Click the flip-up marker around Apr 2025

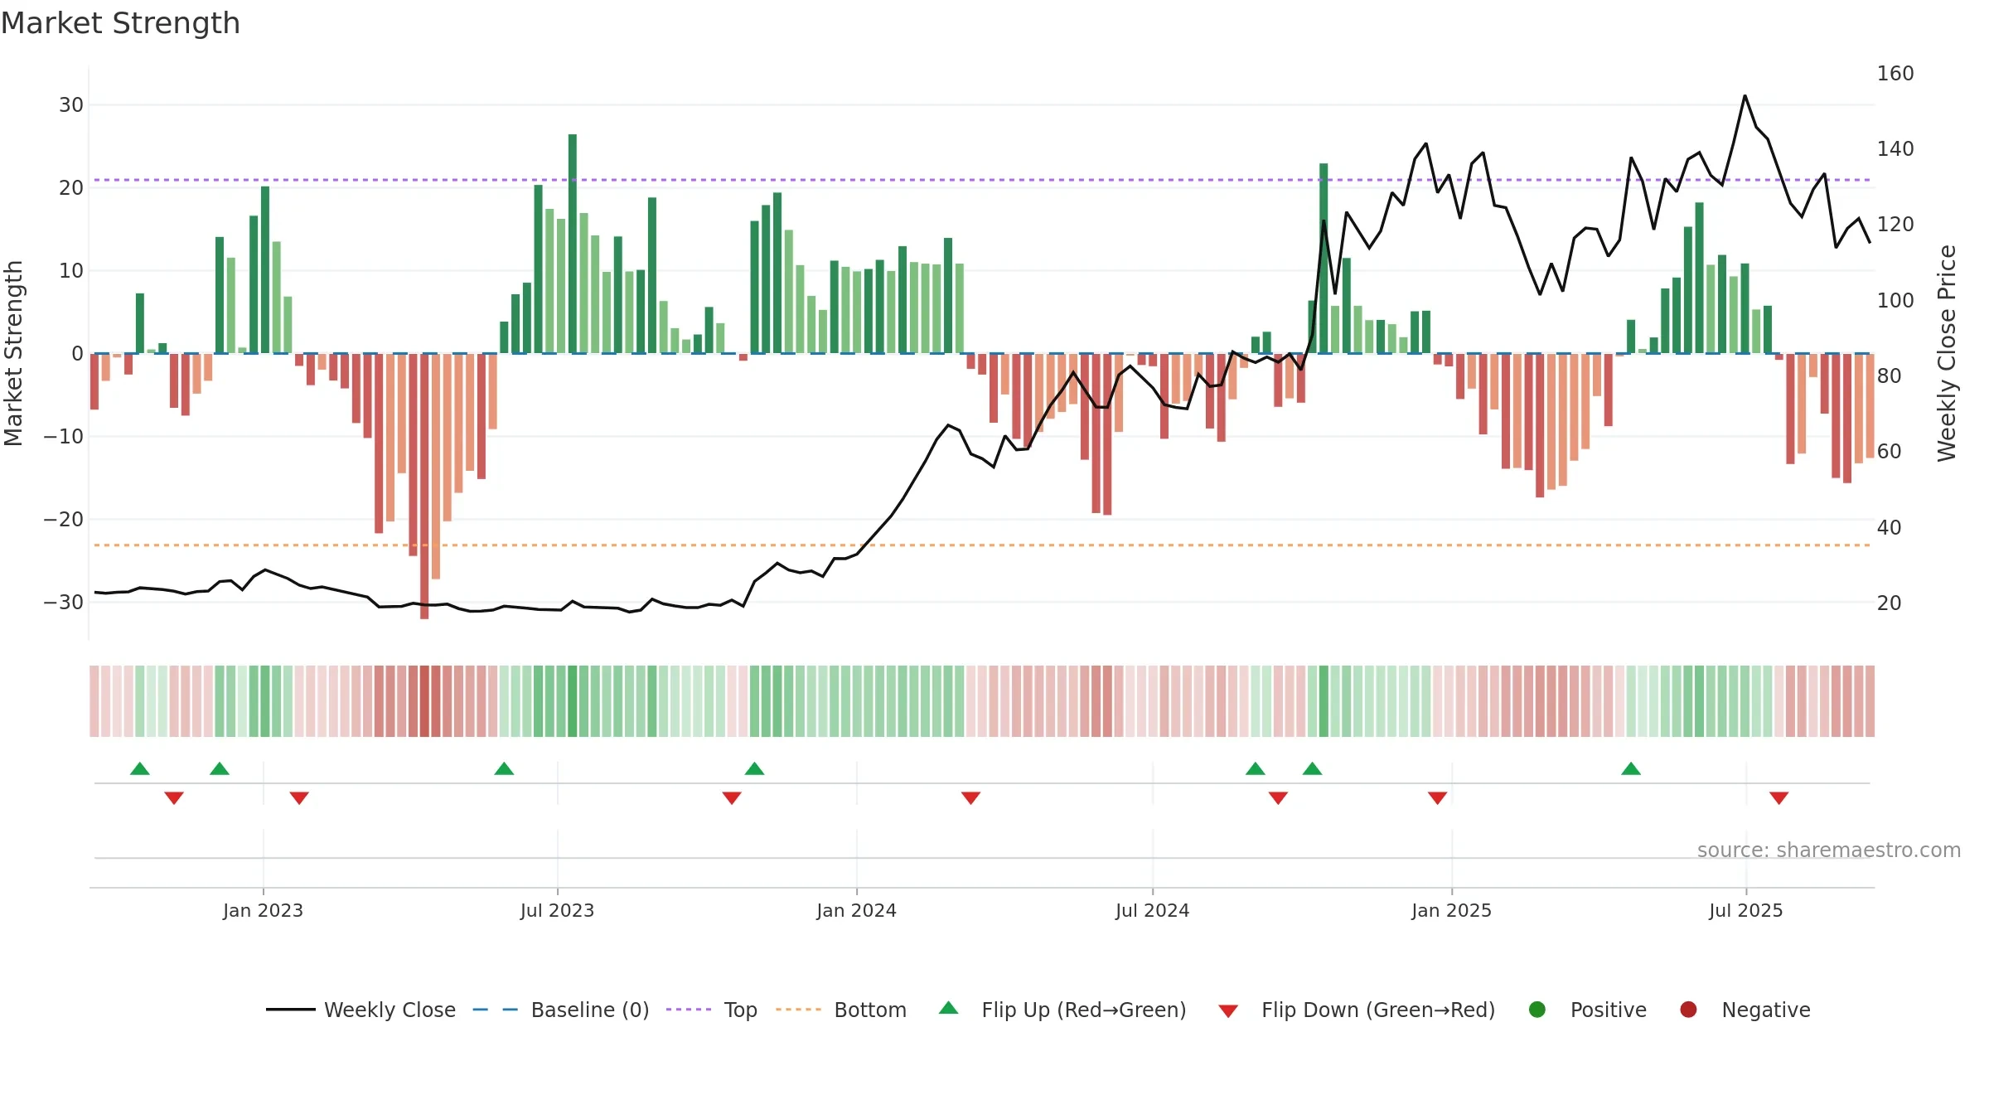1631,768
